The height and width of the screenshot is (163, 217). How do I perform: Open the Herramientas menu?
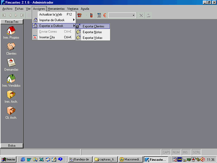(x=56, y=8)
